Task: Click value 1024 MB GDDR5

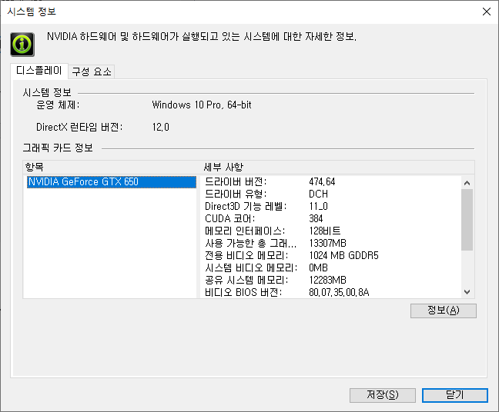Action: click(x=343, y=256)
